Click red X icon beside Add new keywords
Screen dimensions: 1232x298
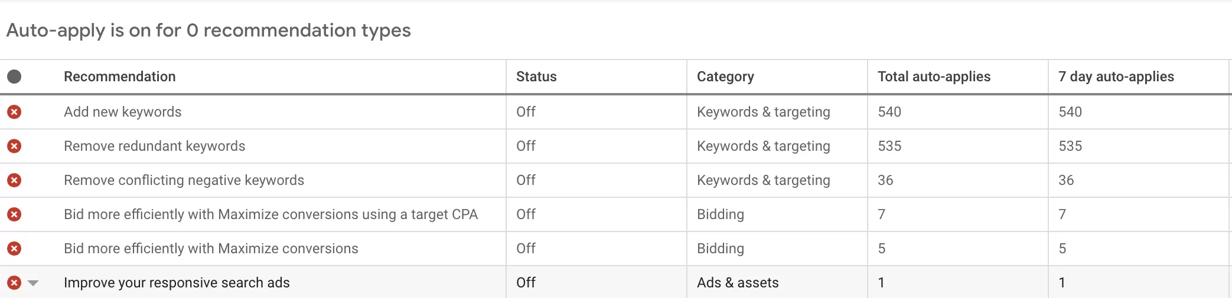[14, 112]
